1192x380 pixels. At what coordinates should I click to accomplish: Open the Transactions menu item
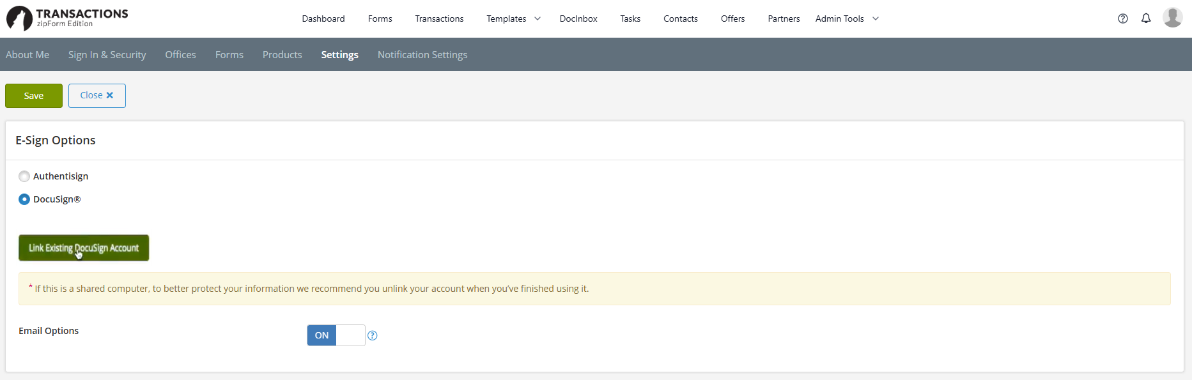tap(439, 19)
